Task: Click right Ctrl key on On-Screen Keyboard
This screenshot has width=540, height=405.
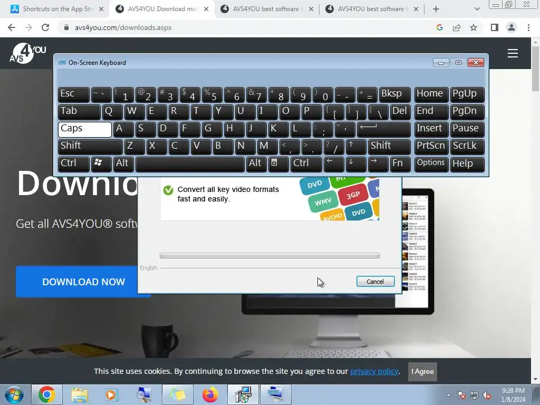Action: (x=306, y=164)
